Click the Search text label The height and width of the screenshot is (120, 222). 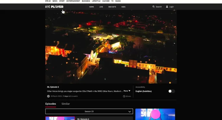[159, 7]
